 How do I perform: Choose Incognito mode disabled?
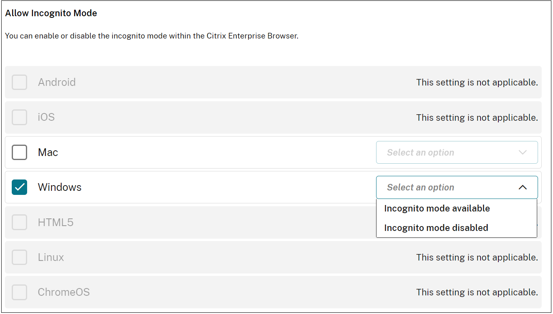pyautogui.click(x=436, y=228)
